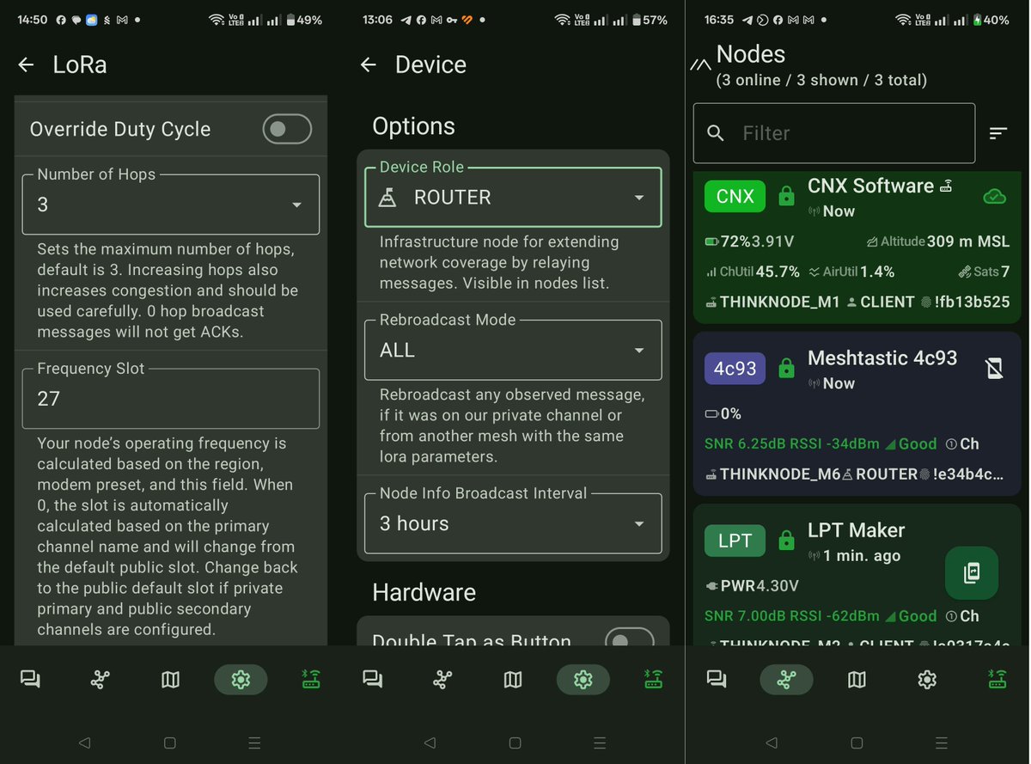1031x764 pixels.
Task: Tap cloud connected icon on CNX Software
Action: pyautogui.click(x=994, y=197)
